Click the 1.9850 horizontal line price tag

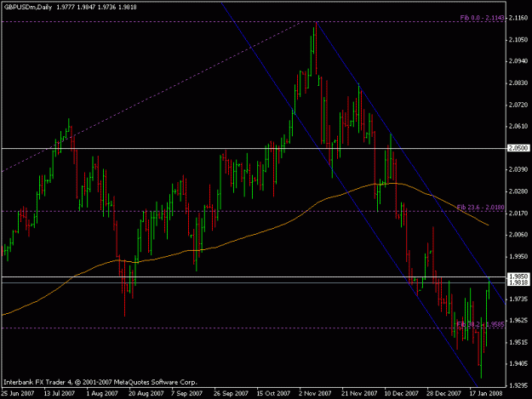[x=518, y=276]
